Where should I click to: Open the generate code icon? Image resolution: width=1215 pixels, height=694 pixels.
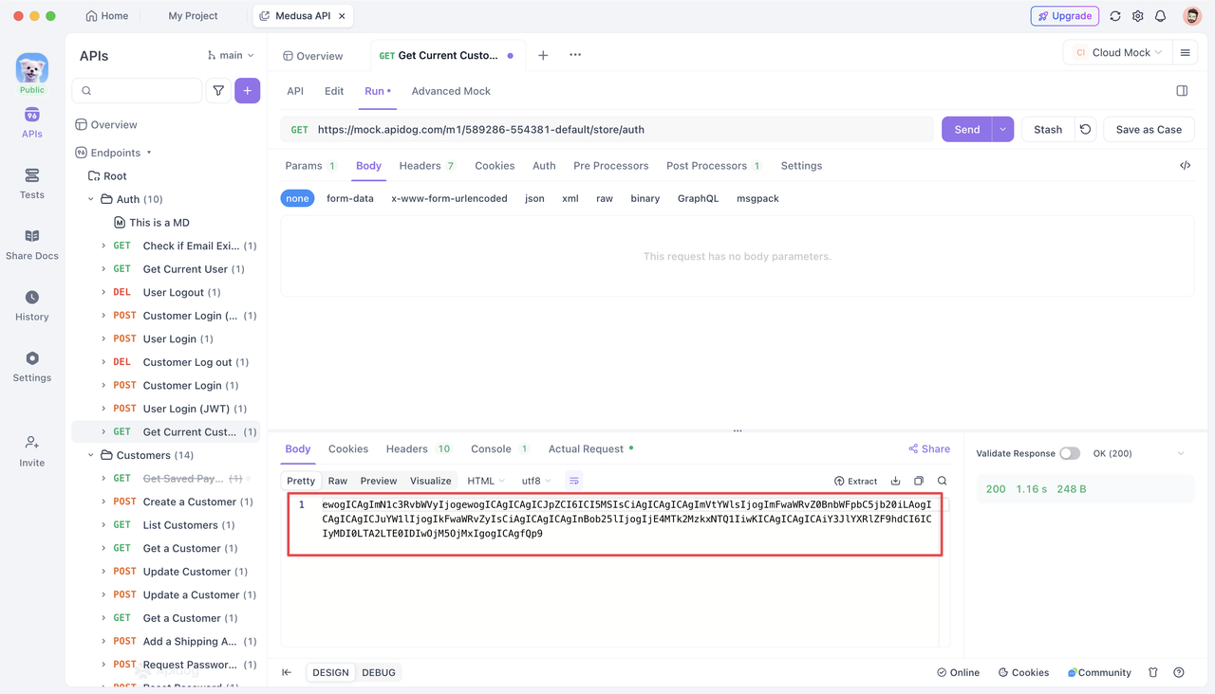pyautogui.click(x=1186, y=166)
